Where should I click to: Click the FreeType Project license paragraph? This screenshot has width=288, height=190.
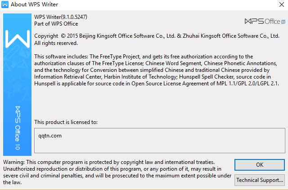click(x=157, y=70)
